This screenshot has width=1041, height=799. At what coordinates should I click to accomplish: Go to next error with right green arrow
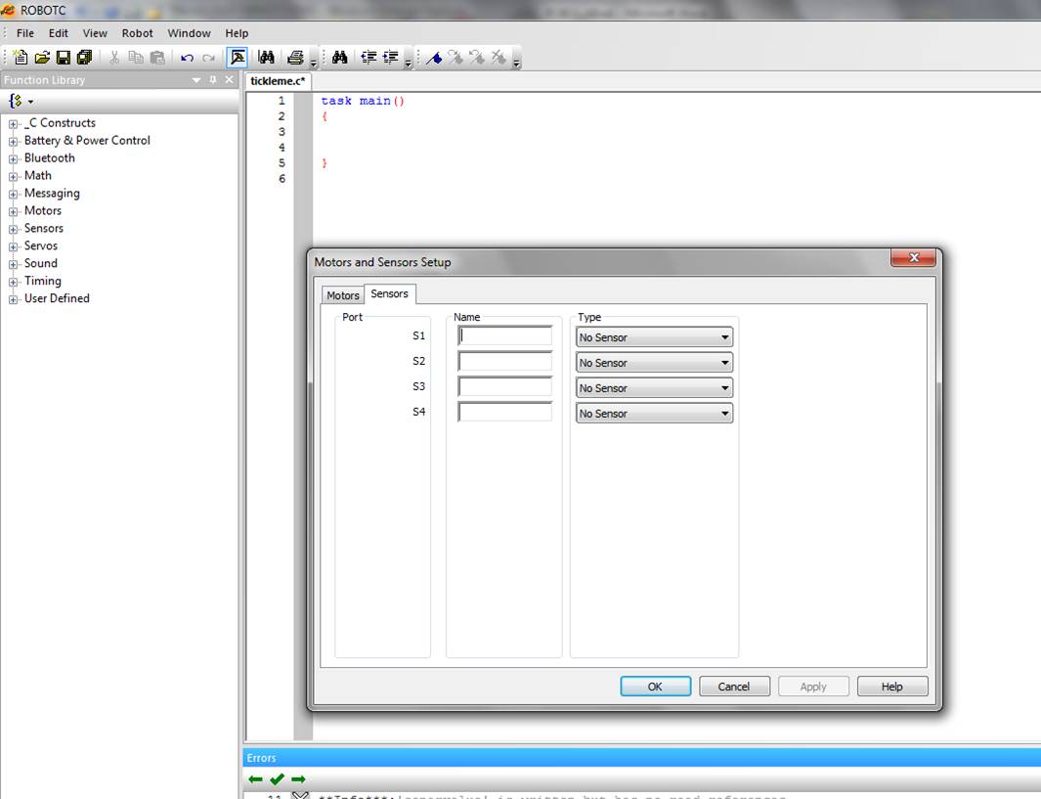pyautogui.click(x=298, y=779)
